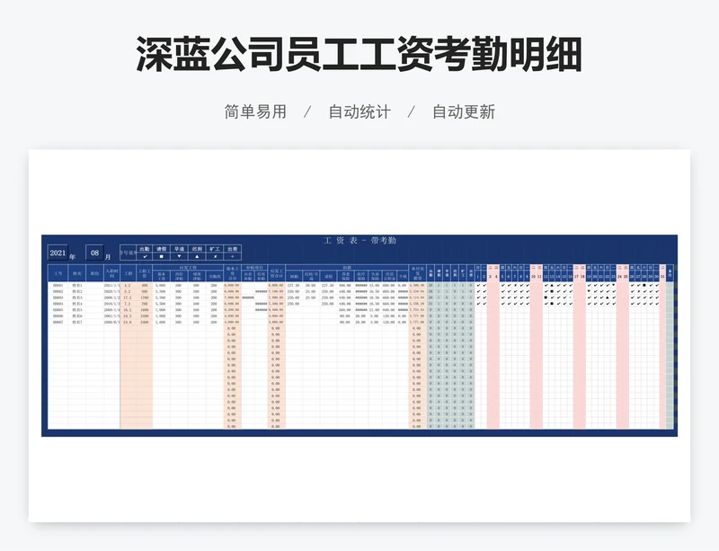Select the 本月实发薪资 column header
The height and width of the screenshot is (551, 719).
418,273
